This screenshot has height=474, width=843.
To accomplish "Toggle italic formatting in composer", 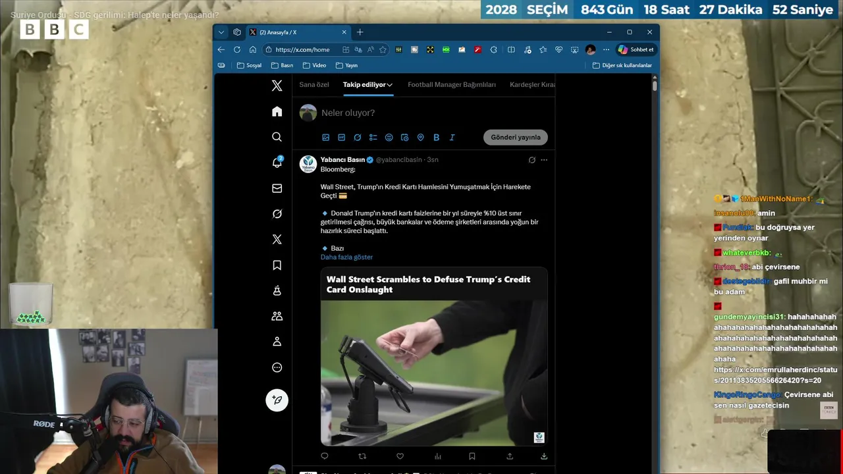I will (x=452, y=138).
